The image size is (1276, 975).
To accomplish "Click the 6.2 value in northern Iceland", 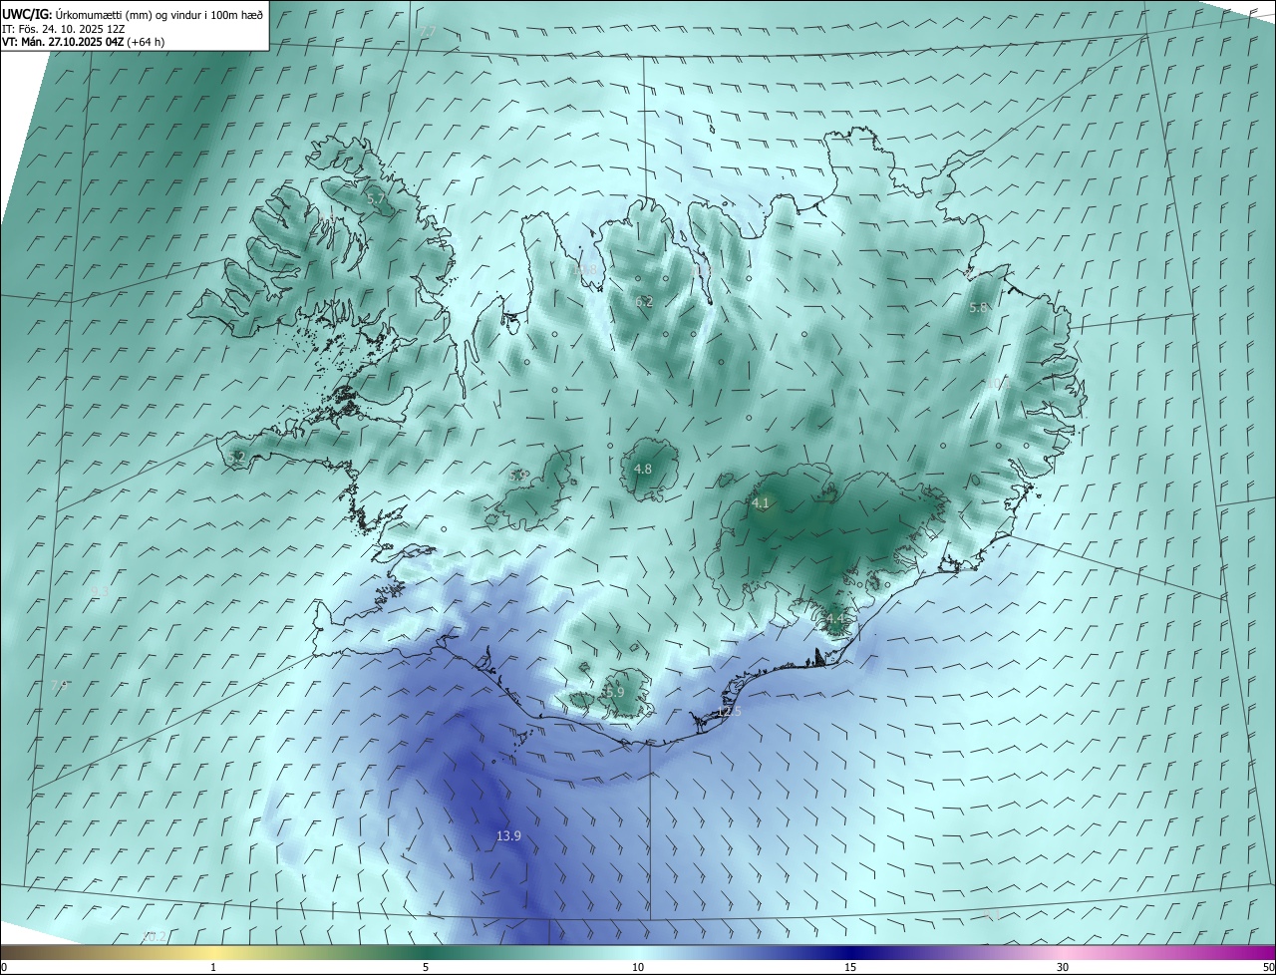I will click(644, 301).
